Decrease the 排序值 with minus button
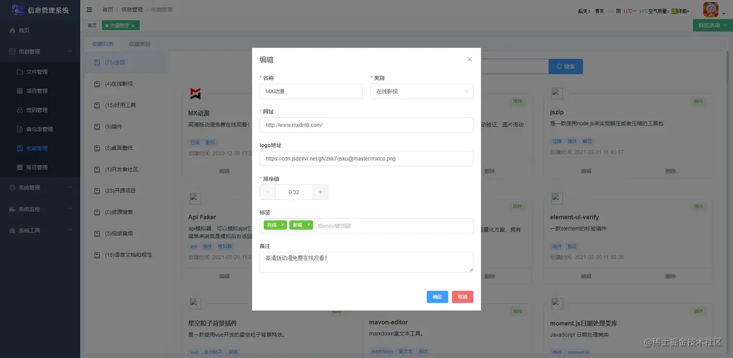The width and height of the screenshot is (733, 358). click(x=268, y=192)
